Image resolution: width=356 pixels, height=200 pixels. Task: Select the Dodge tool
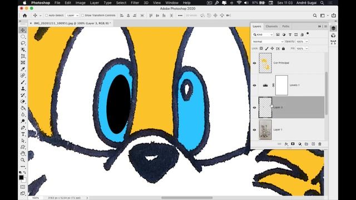[x=23, y=121]
